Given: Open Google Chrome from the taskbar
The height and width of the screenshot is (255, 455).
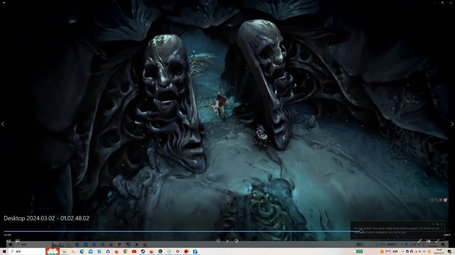Looking at the screenshot, I should tap(125, 251).
